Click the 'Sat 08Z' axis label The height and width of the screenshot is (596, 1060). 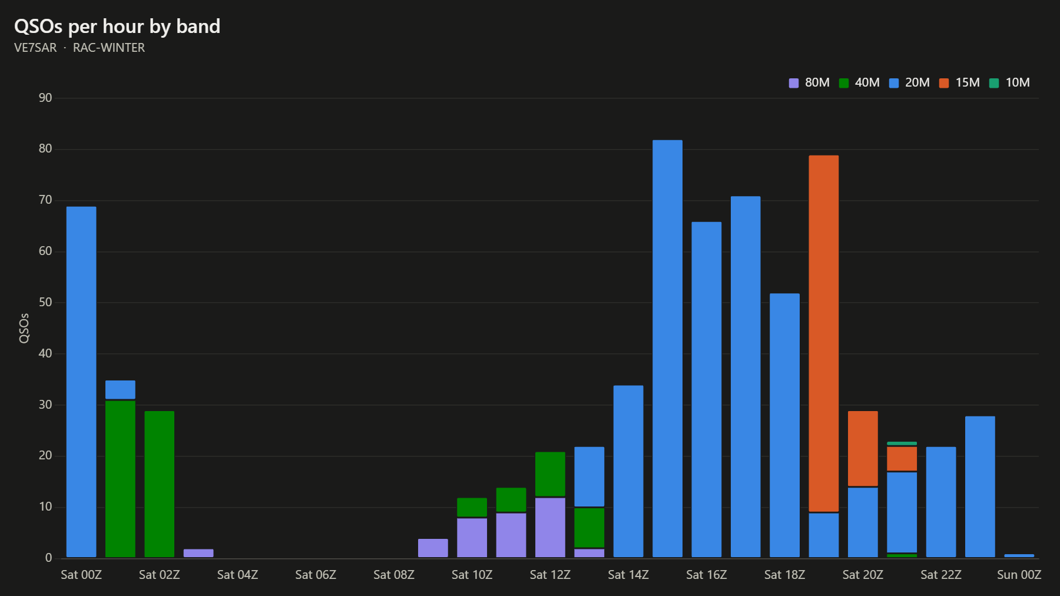[x=394, y=575]
